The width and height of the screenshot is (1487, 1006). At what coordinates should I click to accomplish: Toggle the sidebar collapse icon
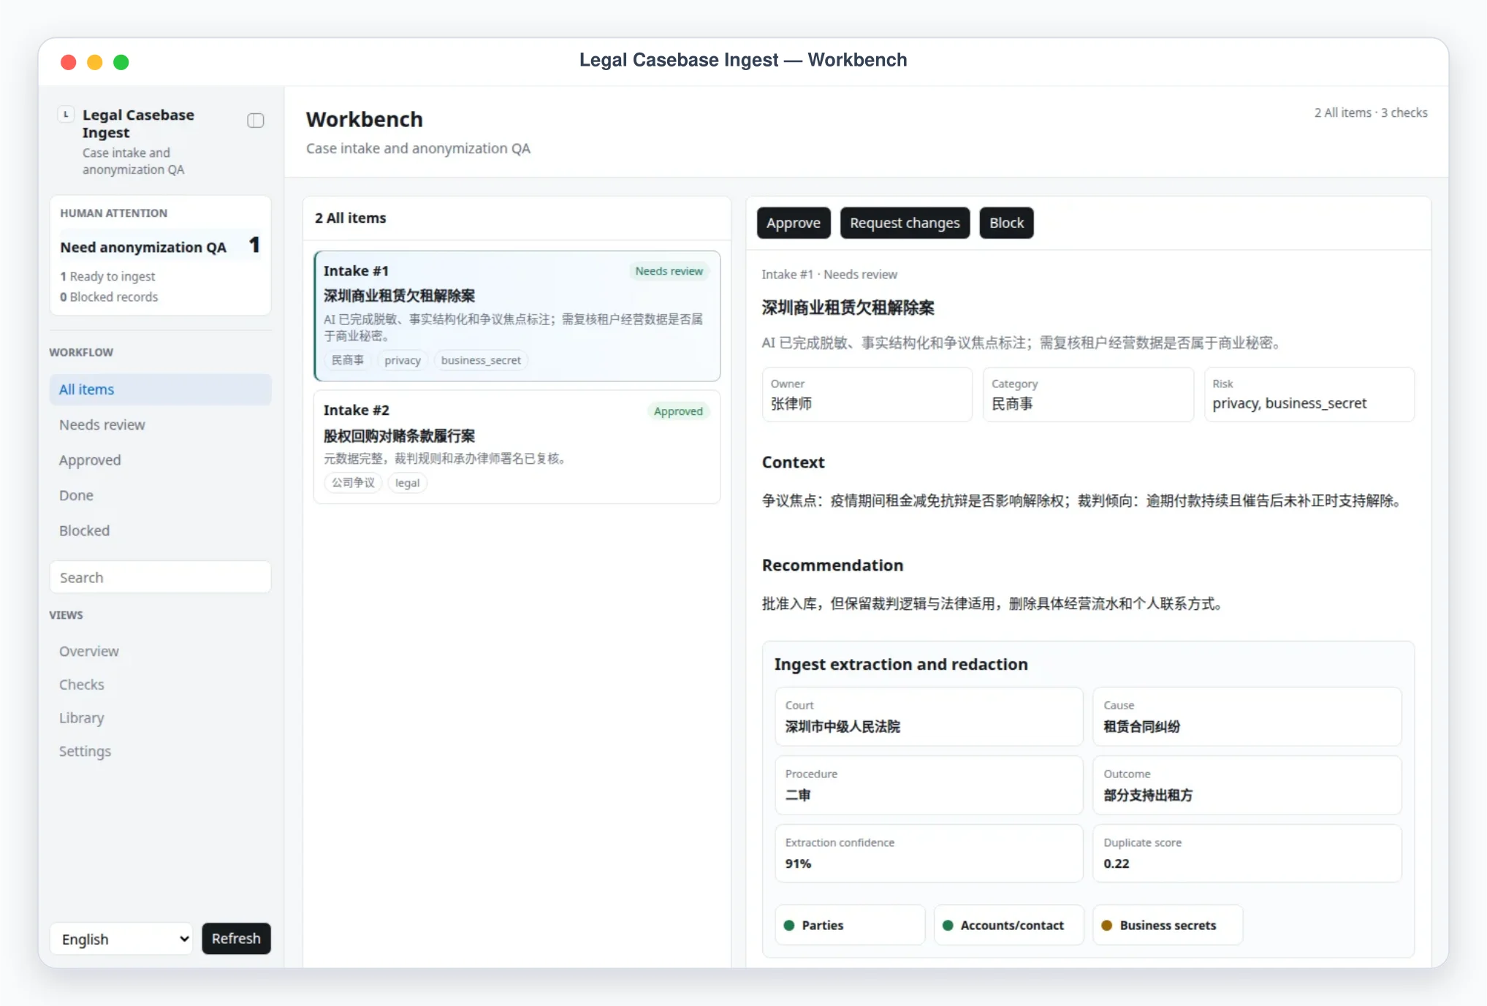(255, 121)
